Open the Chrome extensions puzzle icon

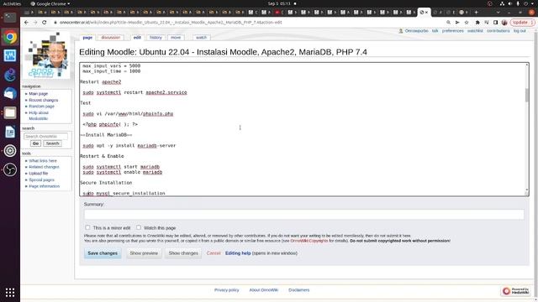477,23
